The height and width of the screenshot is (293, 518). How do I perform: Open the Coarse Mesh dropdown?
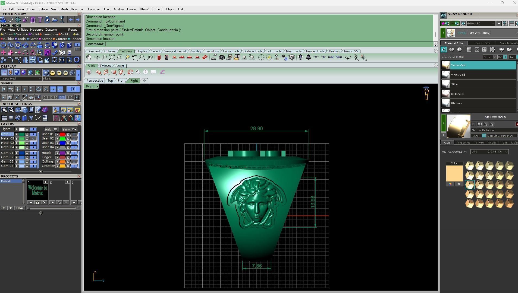click(x=21, y=79)
